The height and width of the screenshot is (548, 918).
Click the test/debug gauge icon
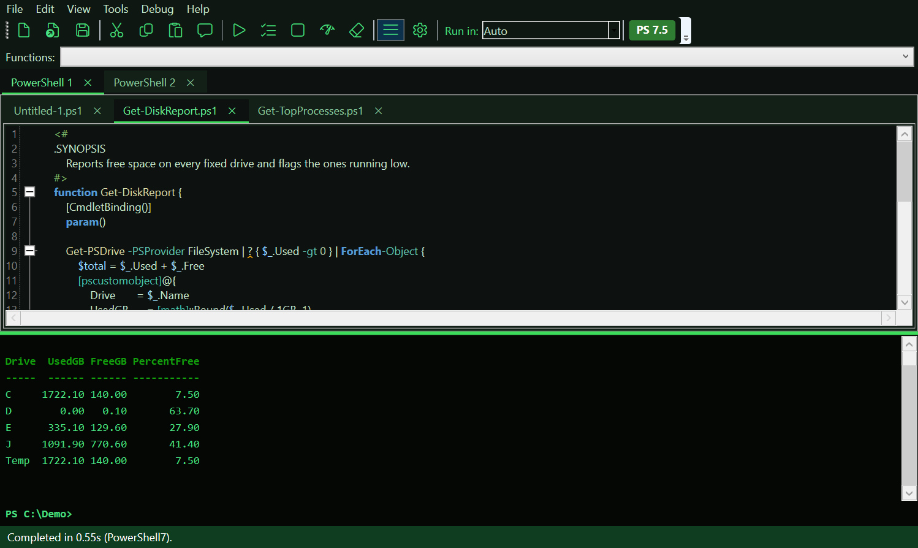(327, 30)
